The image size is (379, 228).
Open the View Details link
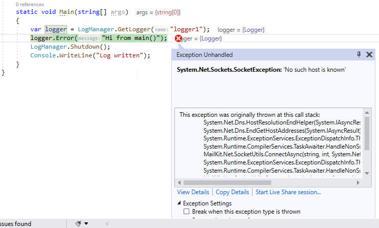(193, 192)
